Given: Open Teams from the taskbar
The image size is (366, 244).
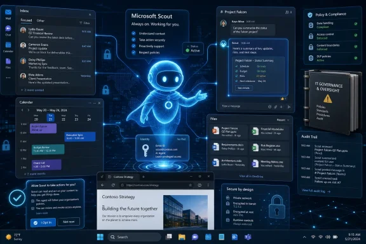Looking at the screenshot, I should 248,237.
